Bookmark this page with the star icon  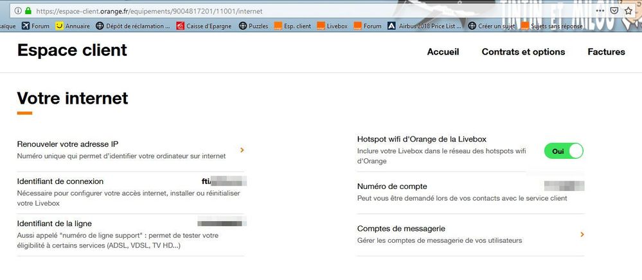coord(628,11)
